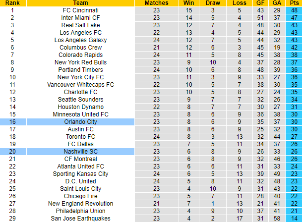The width and height of the screenshot is (302, 222).
Task: Click the Team column header
Action: coord(81,3)
